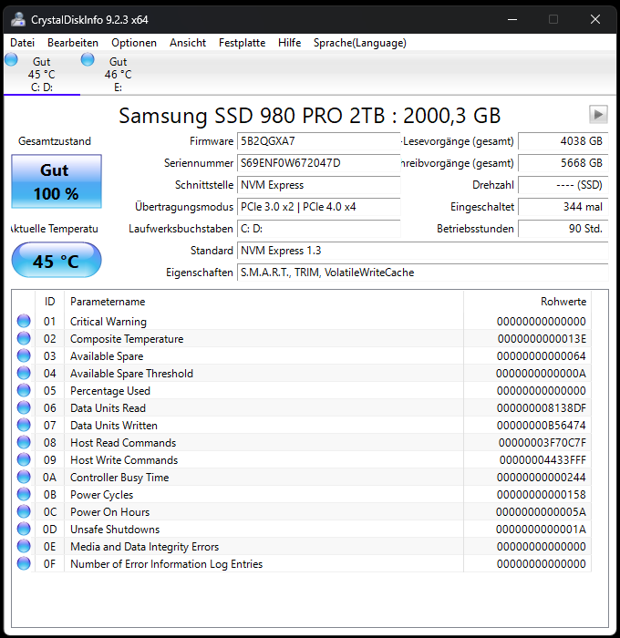Click raw value 0000000000158
The height and width of the screenshot is (638, 620).
(x=542, y=495)
